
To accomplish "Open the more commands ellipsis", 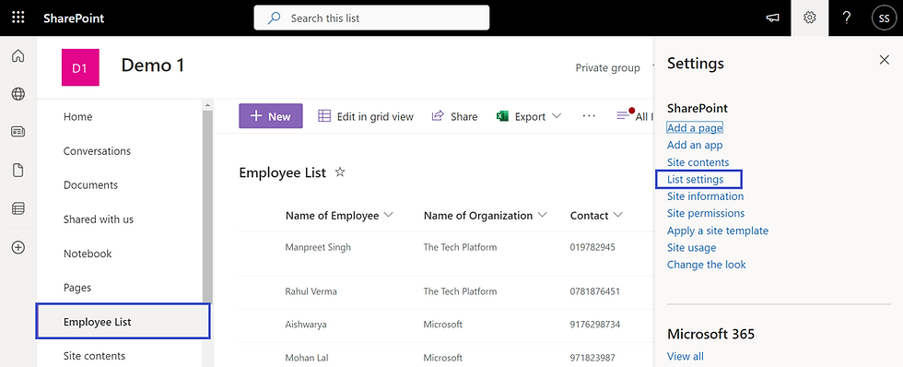I will pos(589,116).
